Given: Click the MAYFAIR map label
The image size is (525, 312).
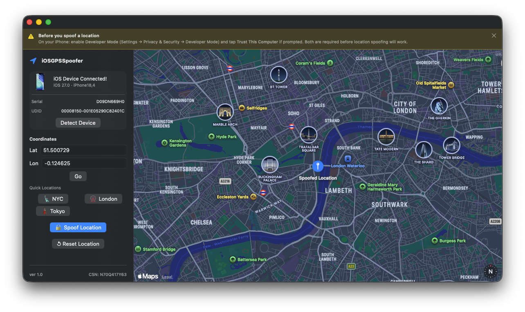Looking at the screenshot, I should (x=258, y=128).
